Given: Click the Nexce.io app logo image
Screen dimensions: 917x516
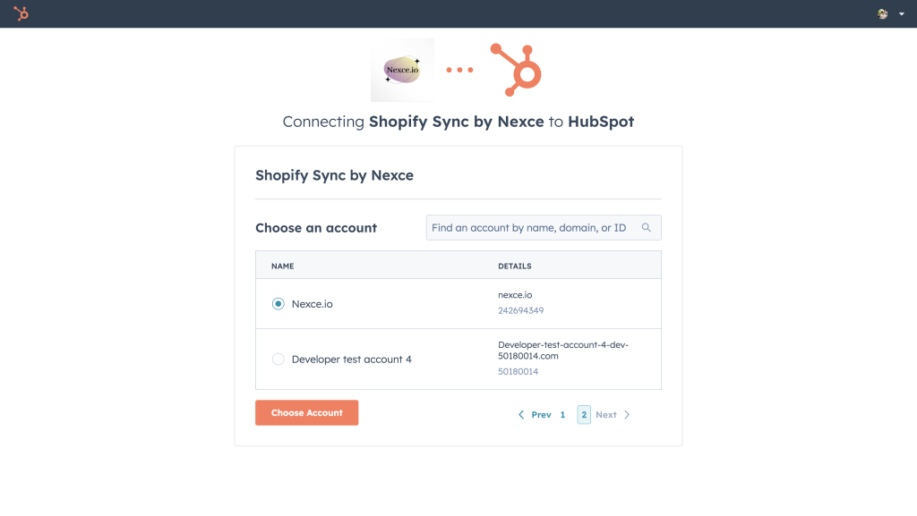Looking at the screenshot, I should pyautogui.click(x=402, y=70).
